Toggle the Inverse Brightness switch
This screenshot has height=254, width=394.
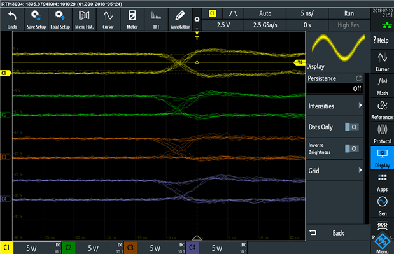(x=352, y=148)
